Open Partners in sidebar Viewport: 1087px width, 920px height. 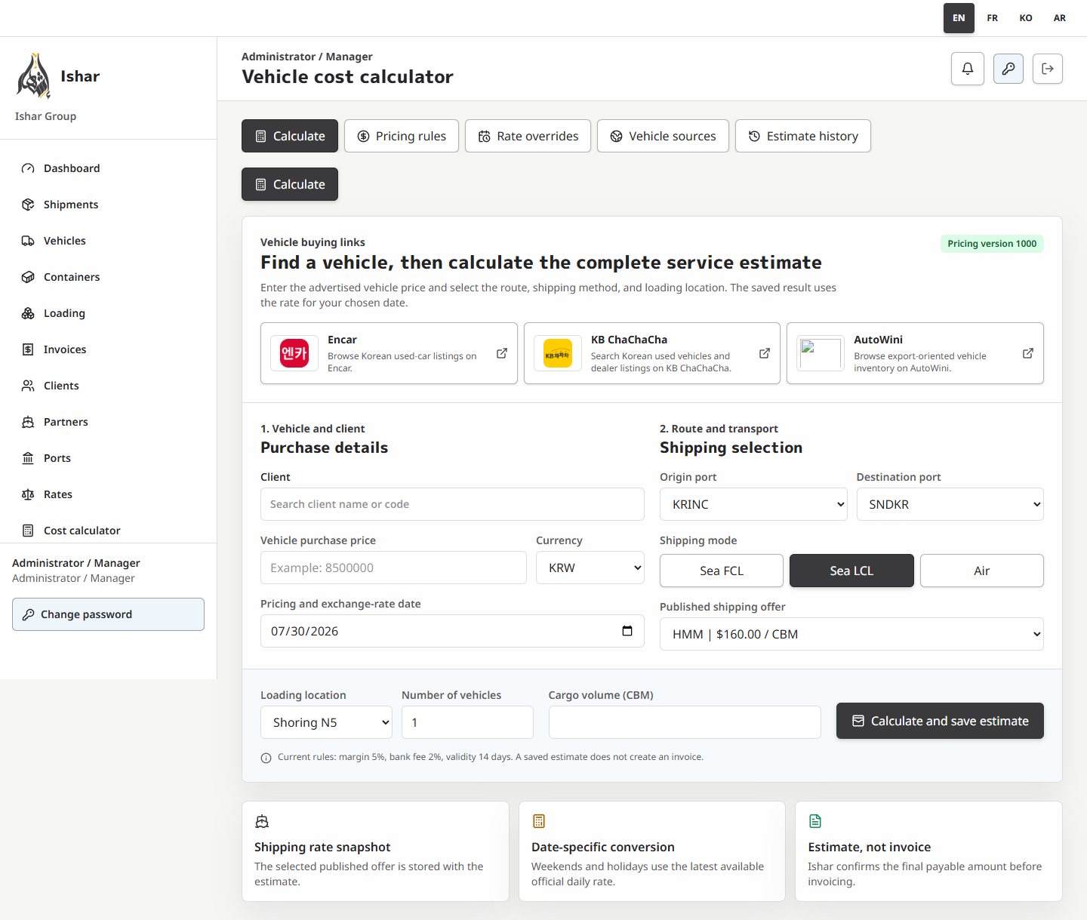(x=108, y=422)
